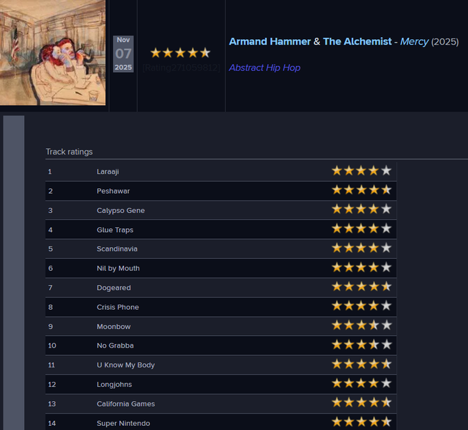Viewport: 468px width, 430px height.
Task: Click the star rating for California Games
Action: click(361, 403)
